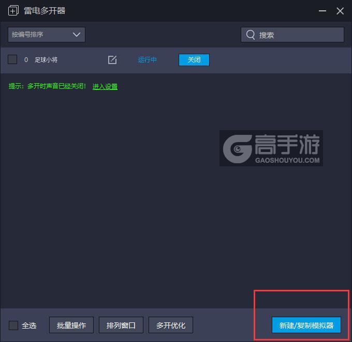This screenshot has width=352, height=342.
Task: Open 批量操作 batch operations
Action: click(71, 325)
